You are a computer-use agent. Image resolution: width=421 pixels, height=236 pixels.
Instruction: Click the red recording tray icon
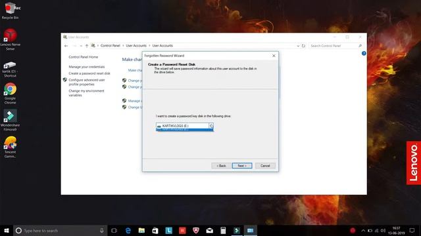coord(353,230)
